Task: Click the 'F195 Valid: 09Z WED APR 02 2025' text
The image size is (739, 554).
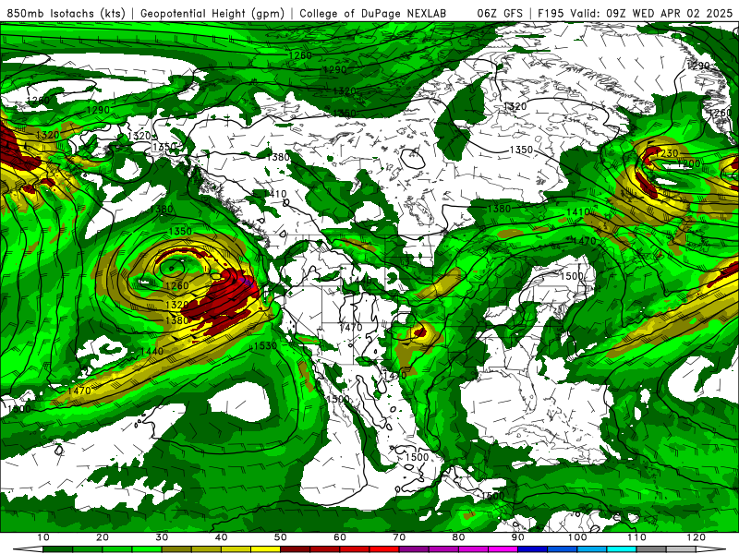Action: pyautogui.click(x=636, y=13)
